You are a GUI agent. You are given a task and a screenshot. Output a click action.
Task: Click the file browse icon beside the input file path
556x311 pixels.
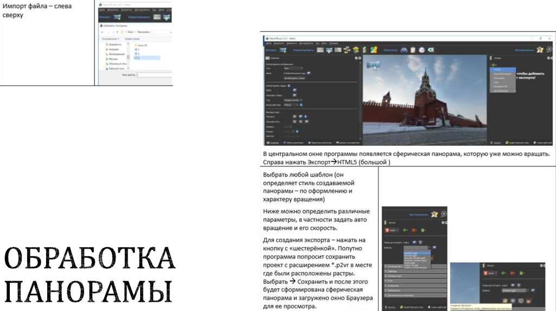(308, 73)
